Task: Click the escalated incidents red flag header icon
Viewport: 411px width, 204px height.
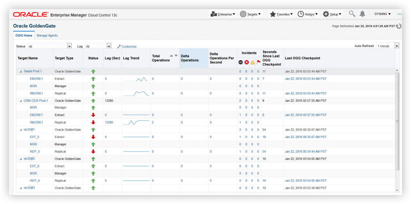Action: click(x=258, y=62)
